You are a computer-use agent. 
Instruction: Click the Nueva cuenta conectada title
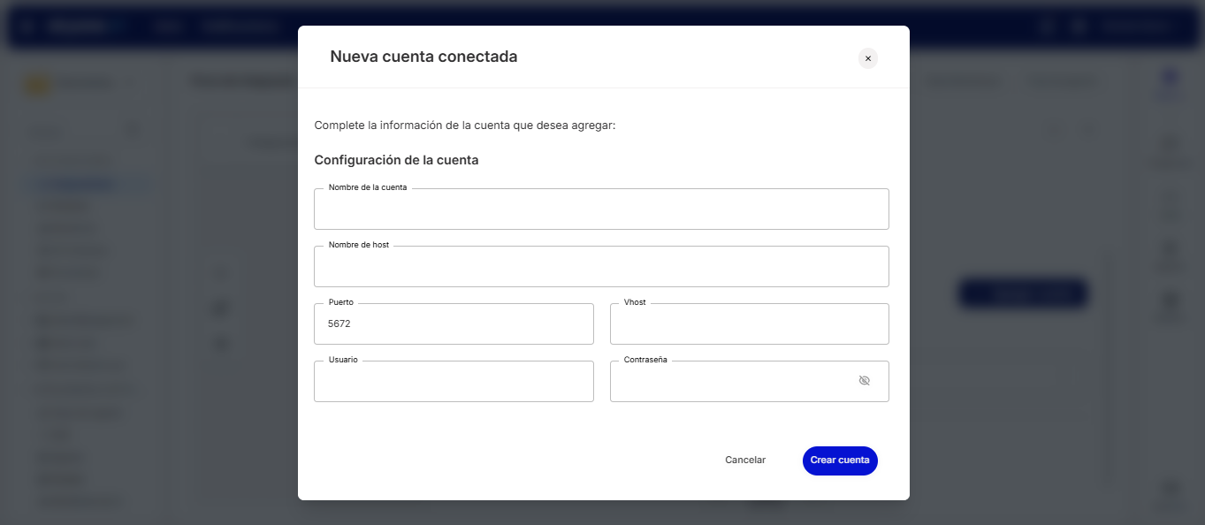tap(423, 57)
